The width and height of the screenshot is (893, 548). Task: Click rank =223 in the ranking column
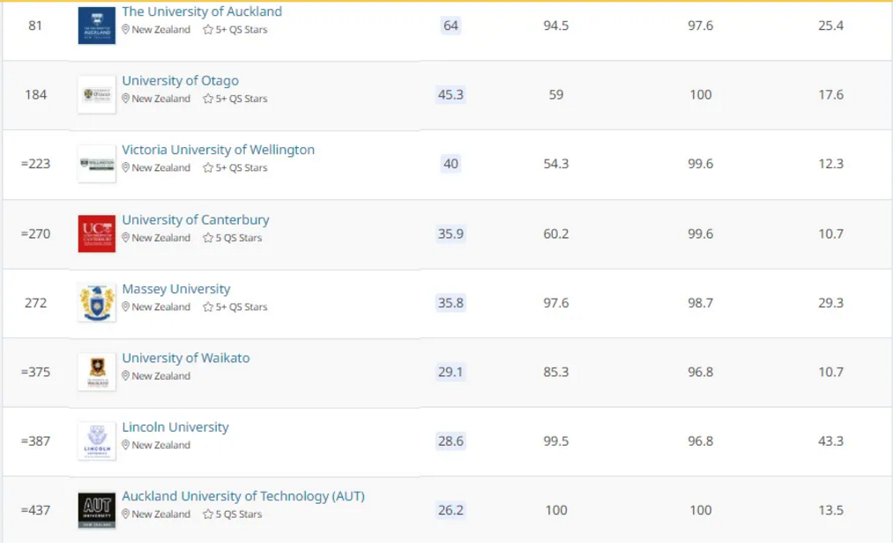point(35,164)
